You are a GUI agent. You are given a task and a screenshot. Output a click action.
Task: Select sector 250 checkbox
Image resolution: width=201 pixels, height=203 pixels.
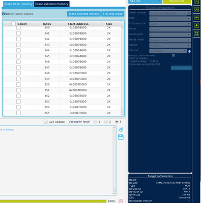pos(18,84)
